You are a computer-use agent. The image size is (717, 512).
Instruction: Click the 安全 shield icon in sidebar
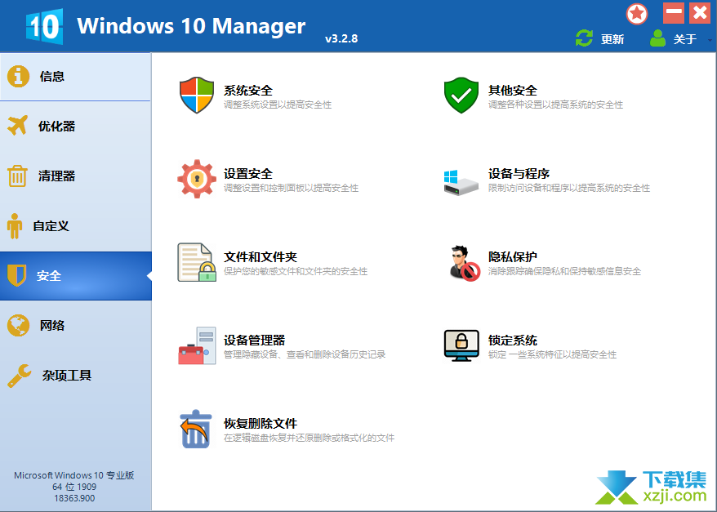pyautogui.click(x=17, y=275)
